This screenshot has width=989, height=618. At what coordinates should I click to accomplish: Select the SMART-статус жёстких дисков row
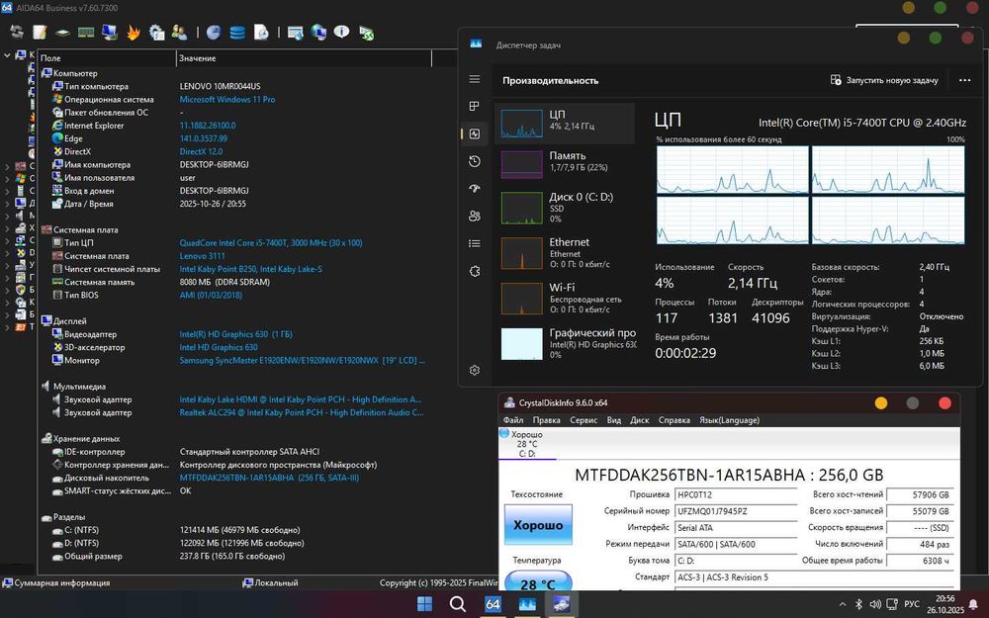pyautogui.click(x=233, y=490)
